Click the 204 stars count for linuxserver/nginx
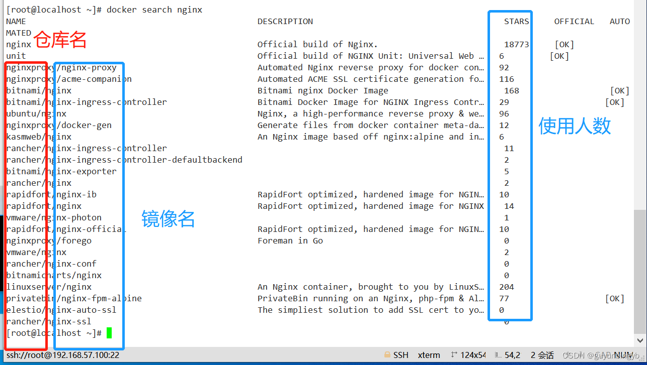 point(507,287)
